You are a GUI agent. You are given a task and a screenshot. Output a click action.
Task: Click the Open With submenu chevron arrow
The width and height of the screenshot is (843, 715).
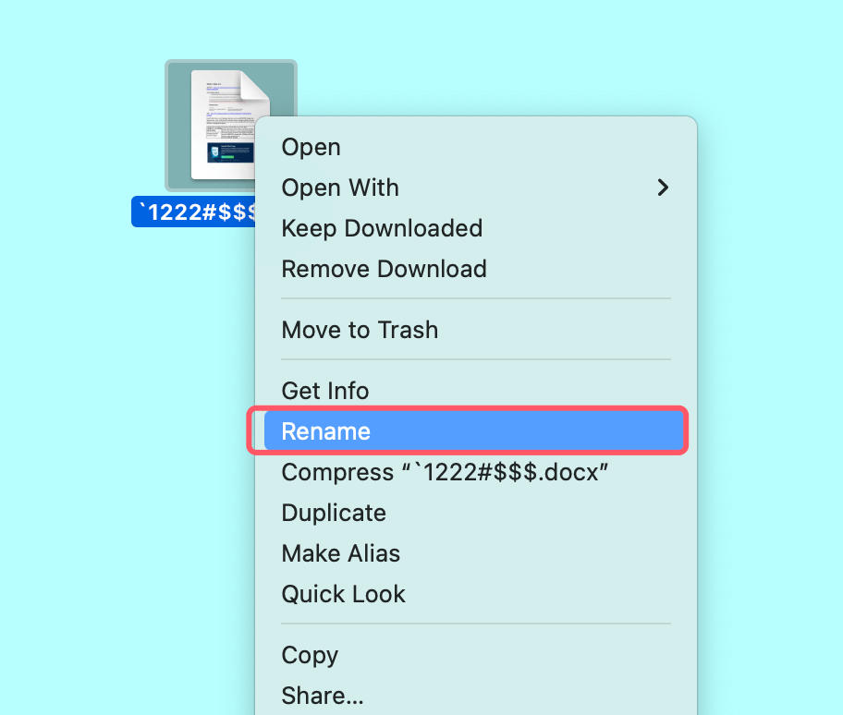click(663, 188)
